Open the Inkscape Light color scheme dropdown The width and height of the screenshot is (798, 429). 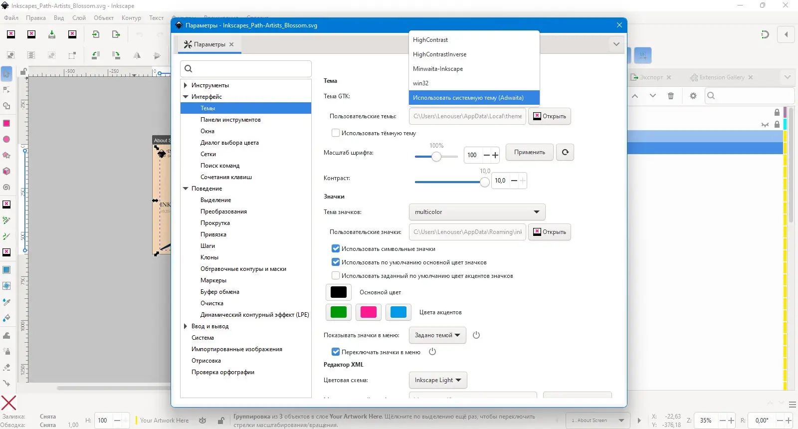[x=438, y=380]
